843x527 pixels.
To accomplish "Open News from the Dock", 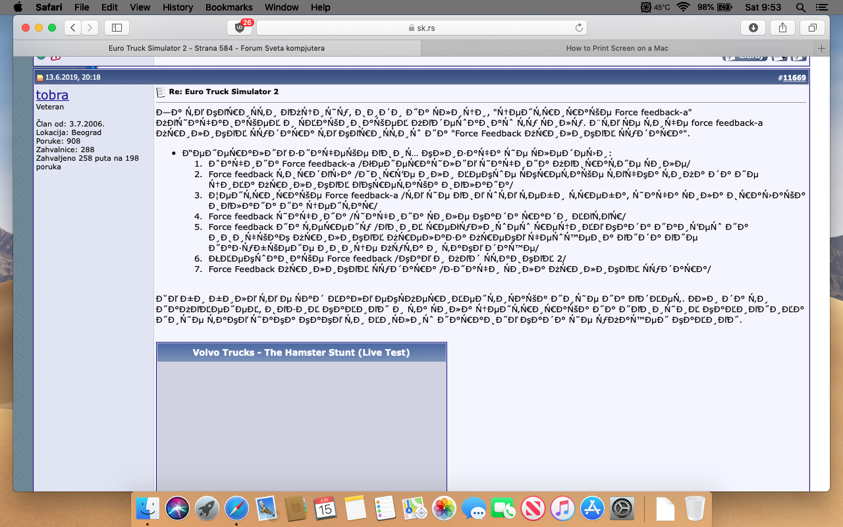I will click(533, 509).
